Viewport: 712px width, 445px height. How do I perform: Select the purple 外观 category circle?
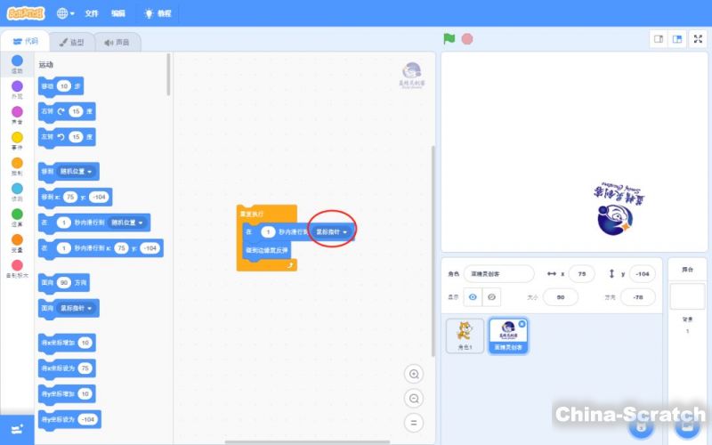(x=17, y=86)
